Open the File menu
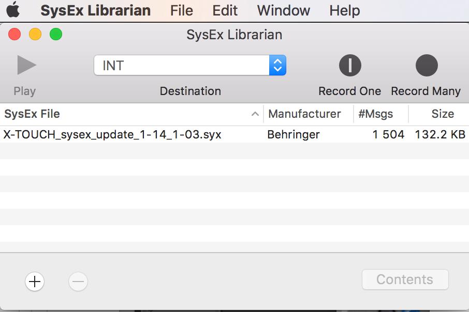This screenshot has height=312, width=469. [x=182, y=10]
